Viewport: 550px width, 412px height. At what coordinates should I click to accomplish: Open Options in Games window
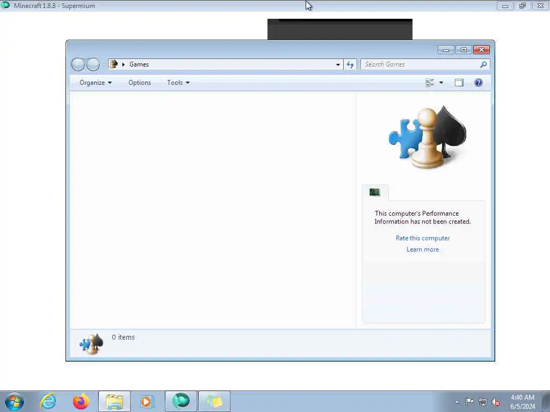(140, 83)
